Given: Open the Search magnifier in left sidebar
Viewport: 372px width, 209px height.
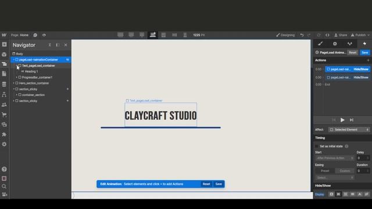Looking at the screenshot, I should coord(4,186).
